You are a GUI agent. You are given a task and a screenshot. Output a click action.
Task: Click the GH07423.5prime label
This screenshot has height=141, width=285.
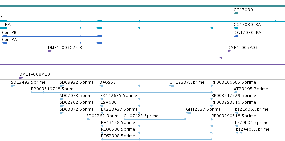click(x=141, y=116)
